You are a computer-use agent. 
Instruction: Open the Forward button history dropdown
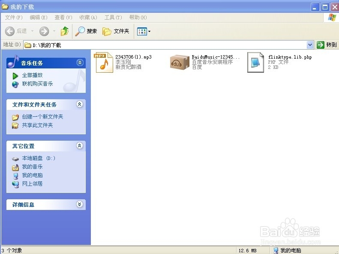[54, 31]
